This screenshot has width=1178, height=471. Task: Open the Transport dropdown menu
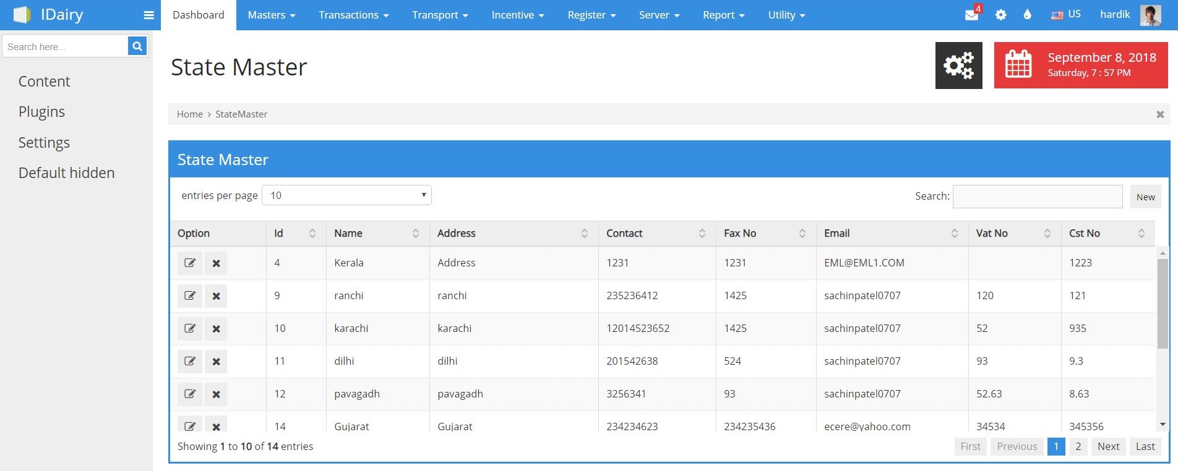pos(440,15)
